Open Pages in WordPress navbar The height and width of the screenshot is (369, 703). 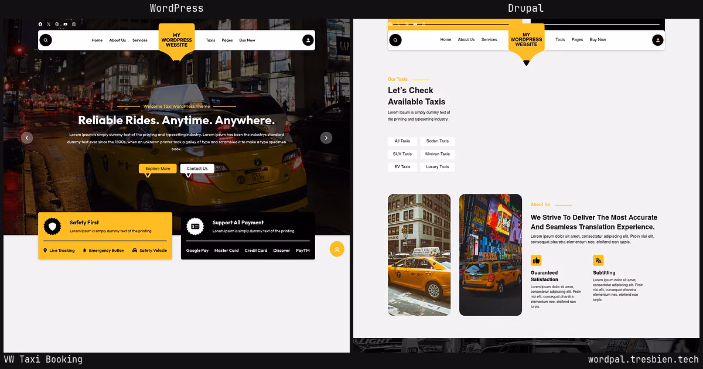point(227,40)
